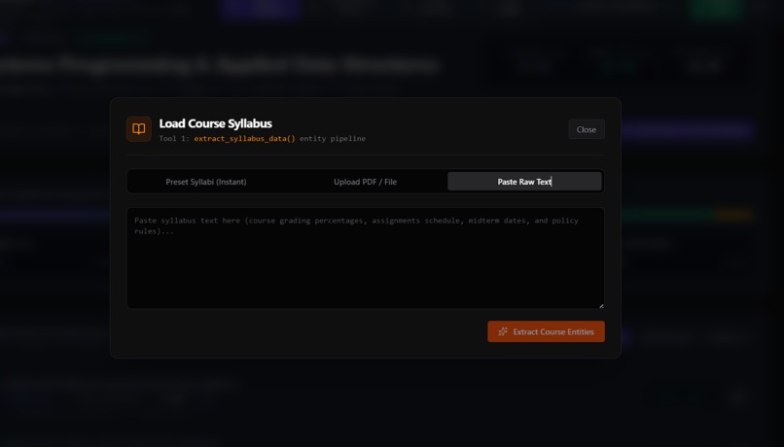Screen dimensions: 784x447
Task: Click the Load Course Syllabus heading
Action: [216, 123]
